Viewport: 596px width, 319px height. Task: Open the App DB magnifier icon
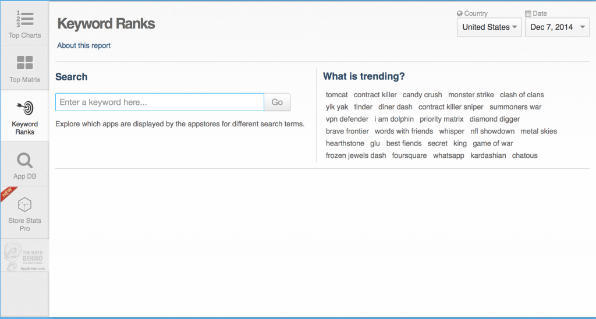pos(24,160)
